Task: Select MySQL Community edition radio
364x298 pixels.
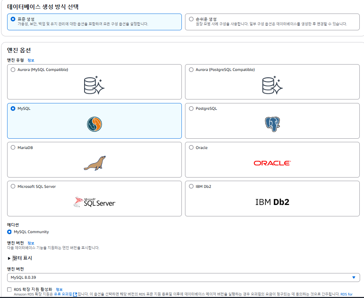Action: click(x=9, y=232)
